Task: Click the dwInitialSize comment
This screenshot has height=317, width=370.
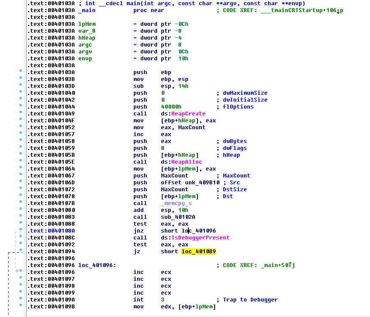Action: (x=245, y=100)
